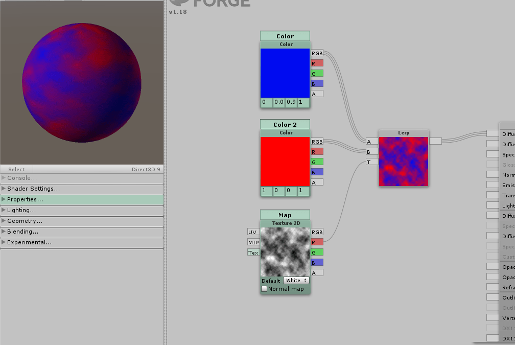Open the Default White texture dropdown
This screenshot has width=515, height=345.
[296, 281]
